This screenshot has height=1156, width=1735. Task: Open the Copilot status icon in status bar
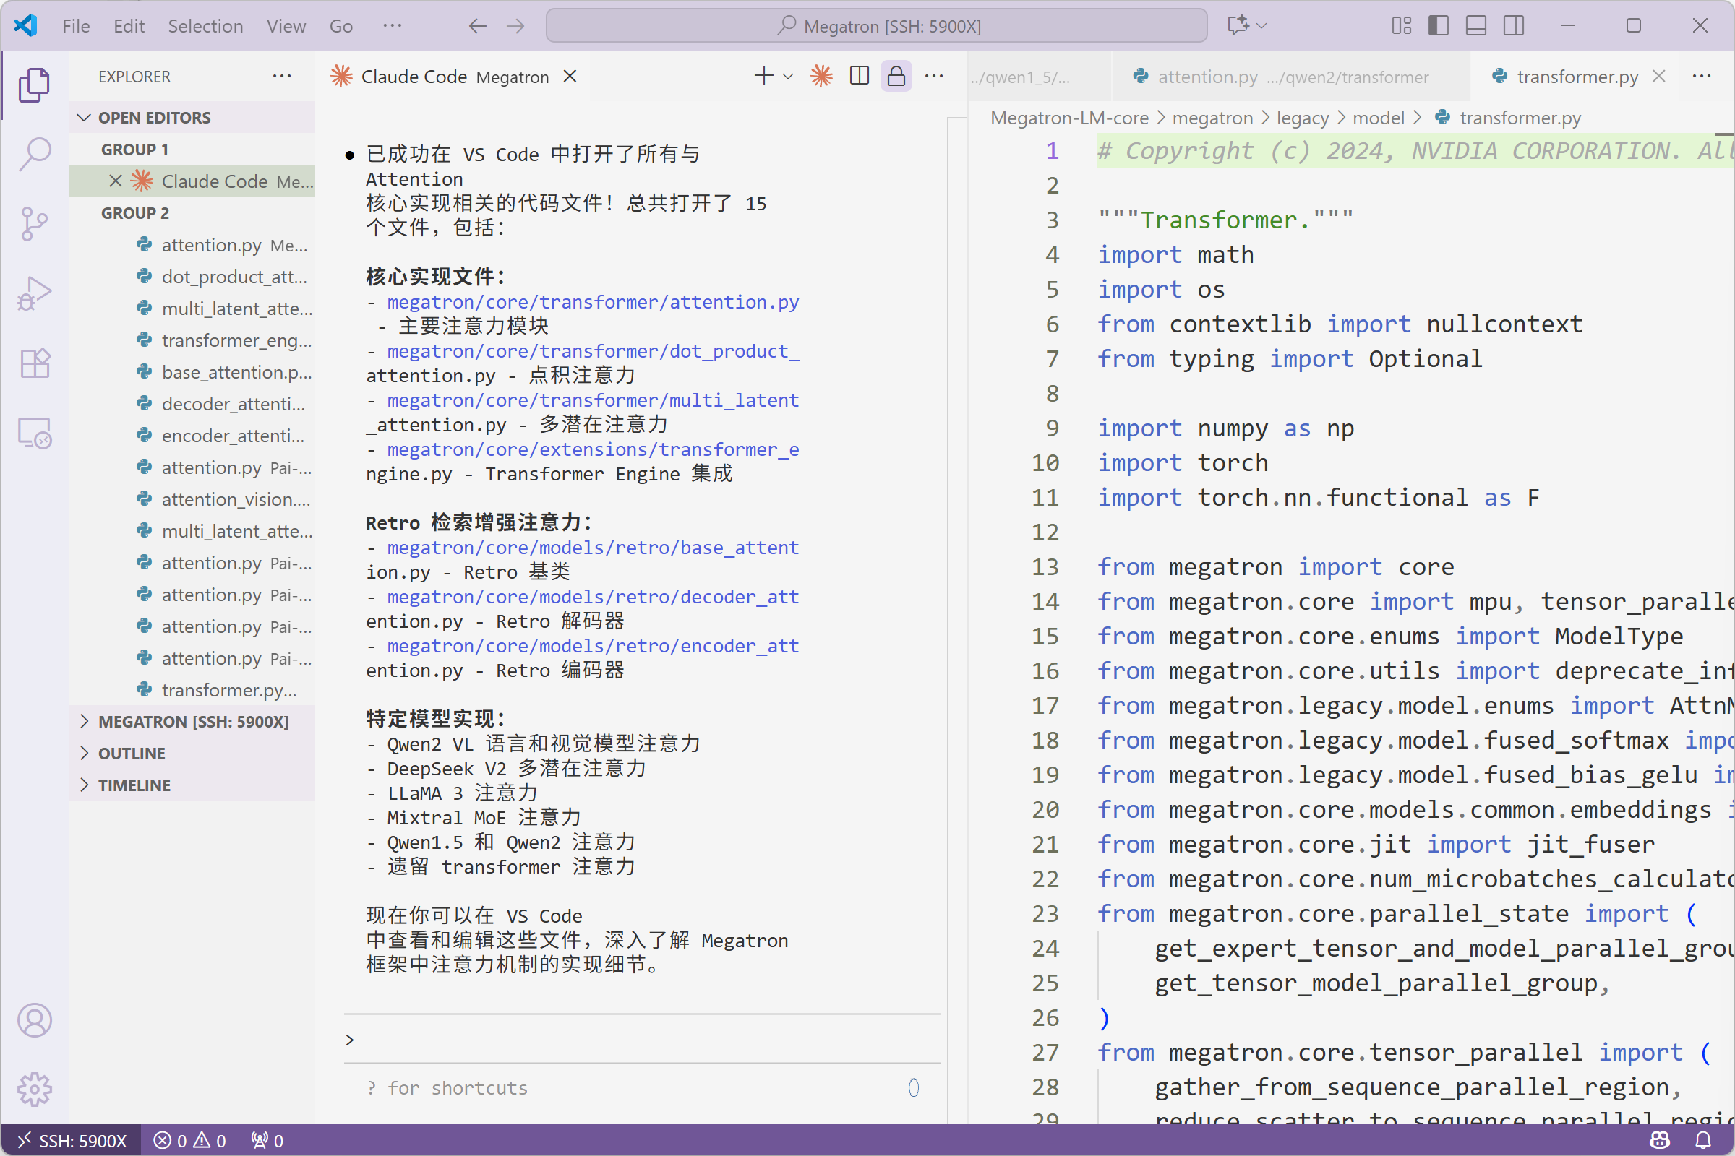coord(1660,1140)
